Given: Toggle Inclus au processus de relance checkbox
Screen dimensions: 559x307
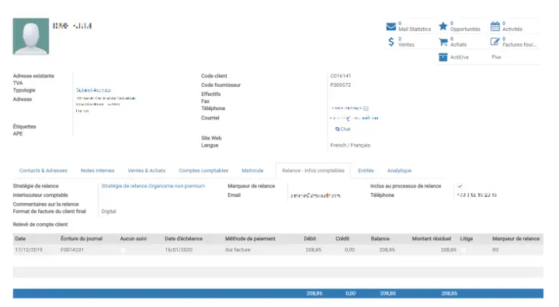Looking at the screenshot, I should pyautogui.click(x=460, y=186).
